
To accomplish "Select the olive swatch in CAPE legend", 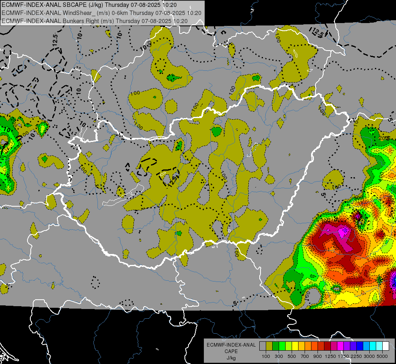I will click(x=269, y=346).
